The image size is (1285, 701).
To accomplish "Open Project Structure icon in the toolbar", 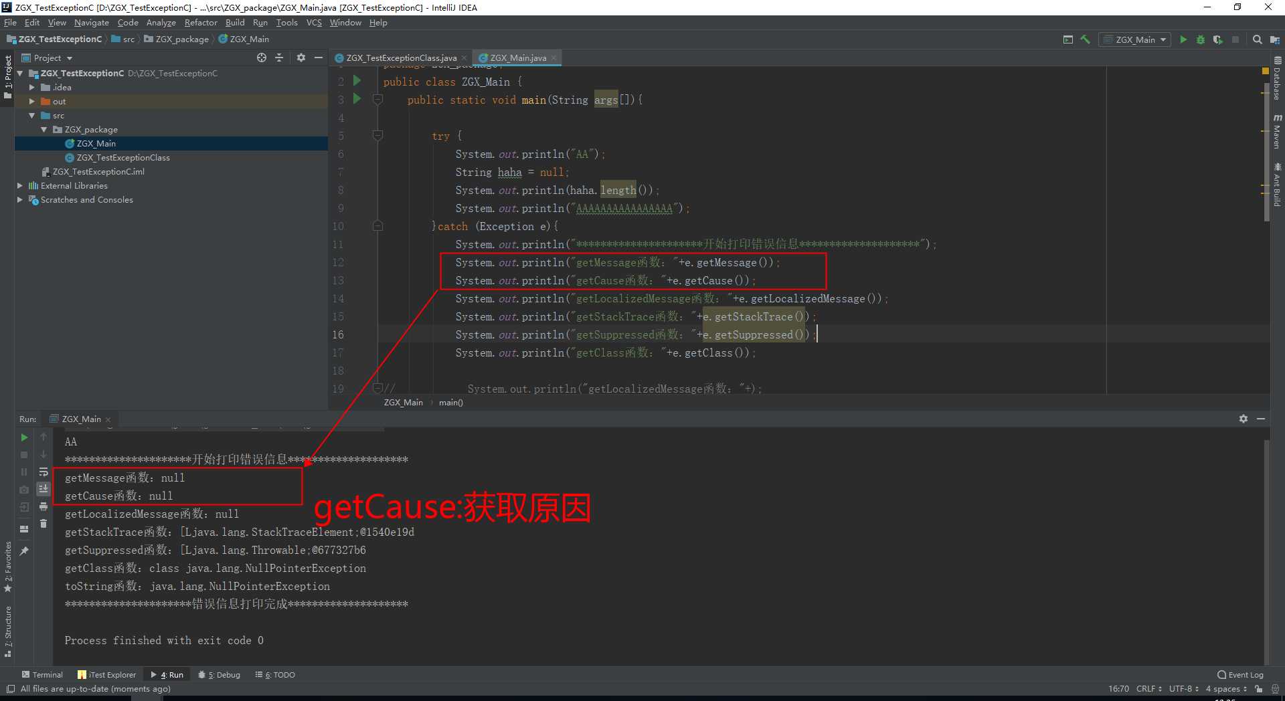I will (x=1274, y=40).
